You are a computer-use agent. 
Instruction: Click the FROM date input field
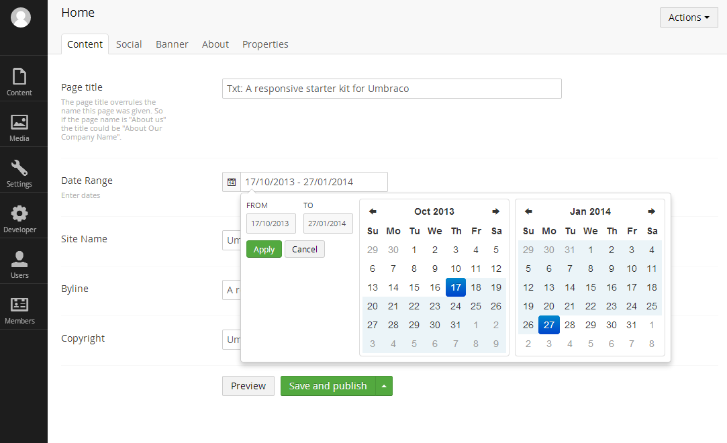(x=271, y=224)
